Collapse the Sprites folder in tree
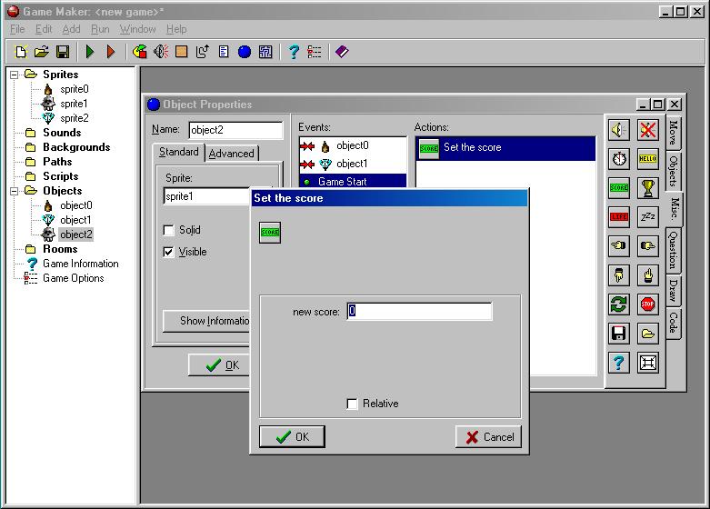Viewport: 710px width, 509px height. coord(15,75)
